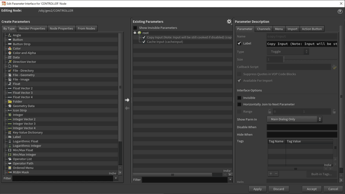Click the Integer parameter type icon
This screenshot has height=194, width=345.
point(9,115)
